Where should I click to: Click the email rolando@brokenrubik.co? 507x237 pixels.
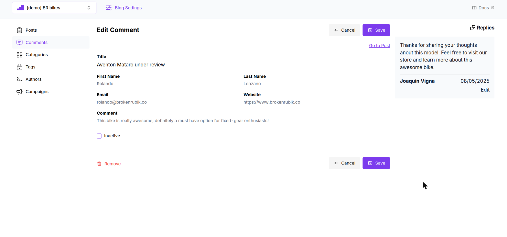click(x=122, y=102)
